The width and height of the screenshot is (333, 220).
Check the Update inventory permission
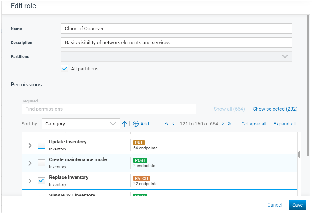point(41,145)
